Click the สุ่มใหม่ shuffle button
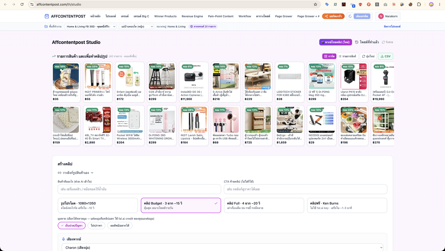 click(368, 56)
